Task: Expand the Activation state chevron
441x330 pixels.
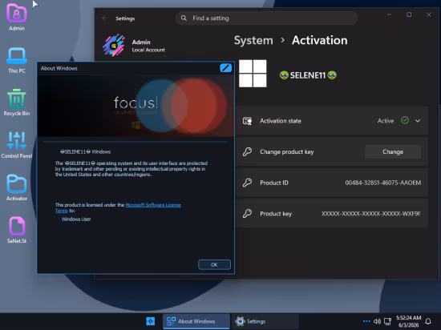Action: point(418,121)
